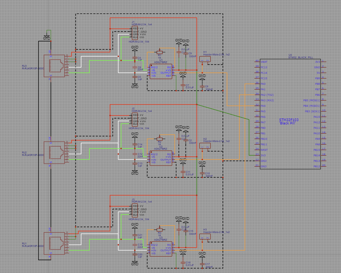Select the RJ1 RJ45 connector symbol
This screenshot has height=273, width=341.
(54, 243)
